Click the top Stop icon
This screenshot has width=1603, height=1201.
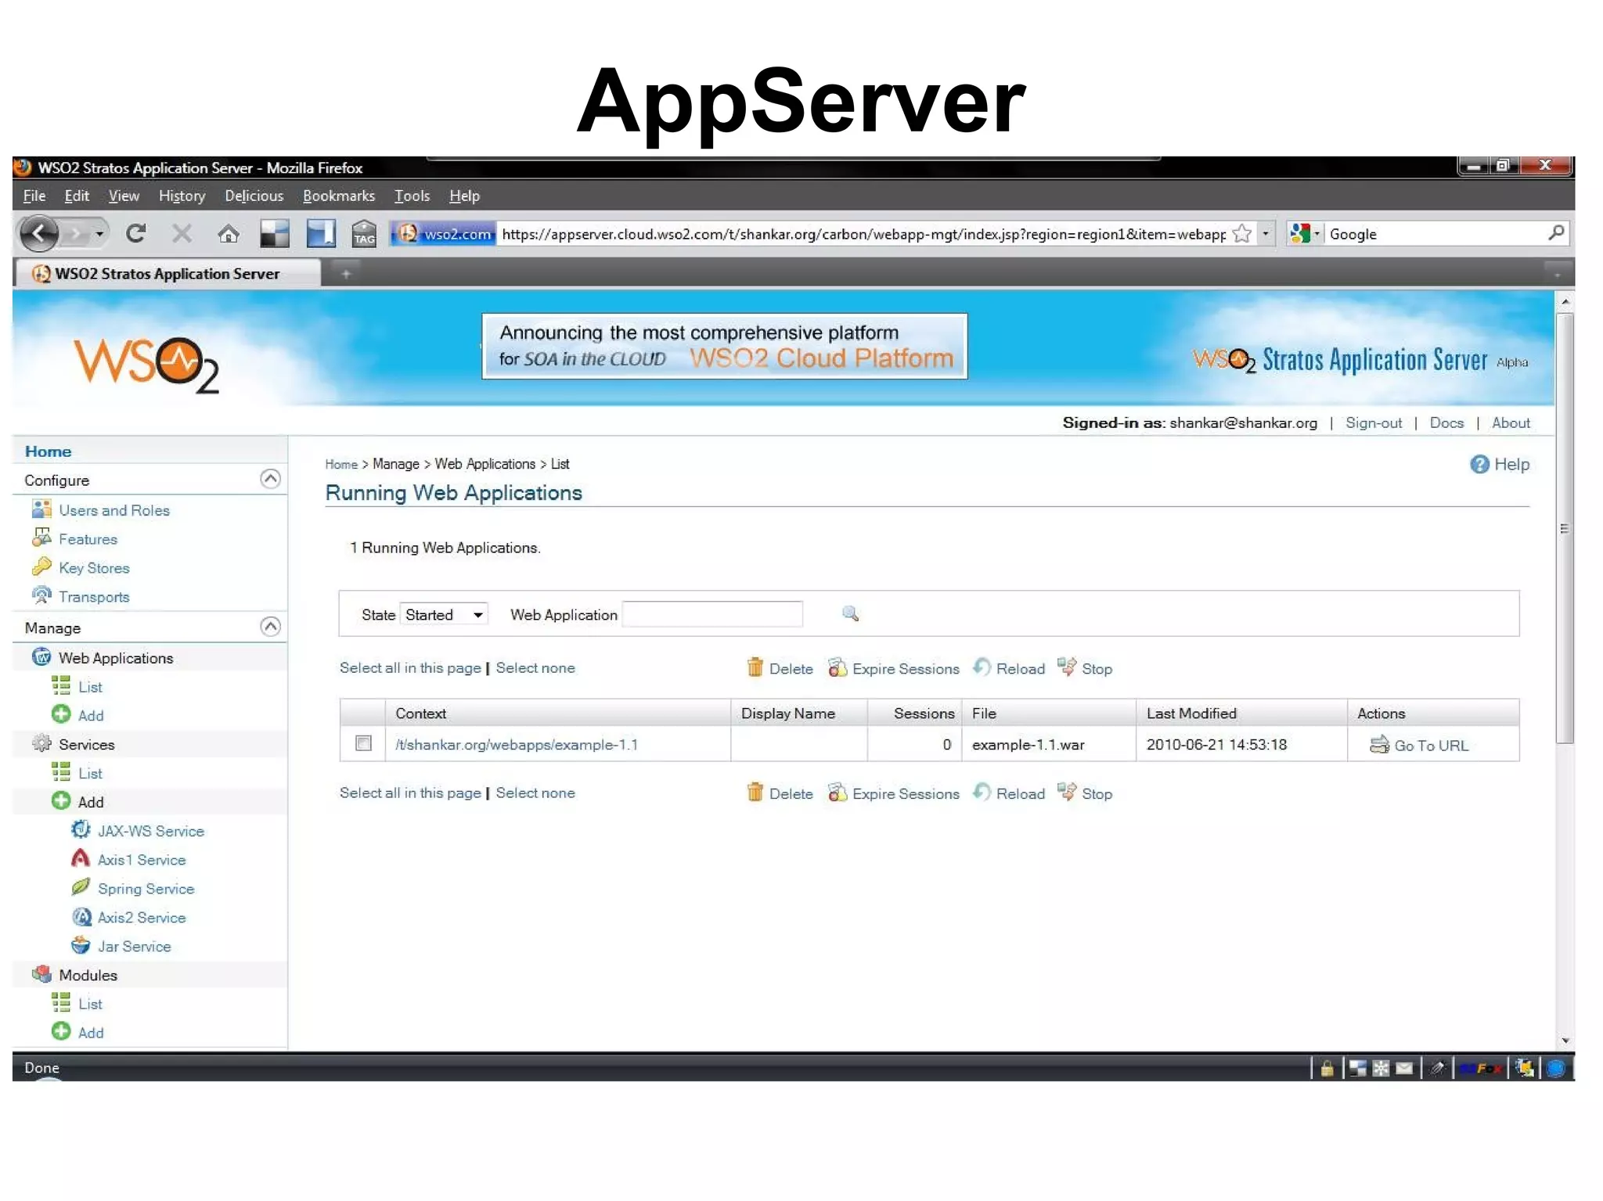[1067, 667]
